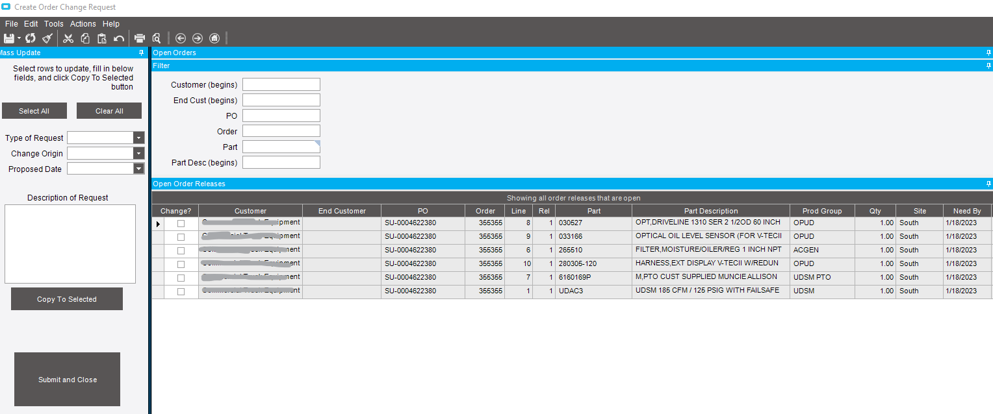Image resolution: width=993 pixels, height=414 pixels.
Task: Click the Customer (begins) filter field
Action: click(281, 84)
